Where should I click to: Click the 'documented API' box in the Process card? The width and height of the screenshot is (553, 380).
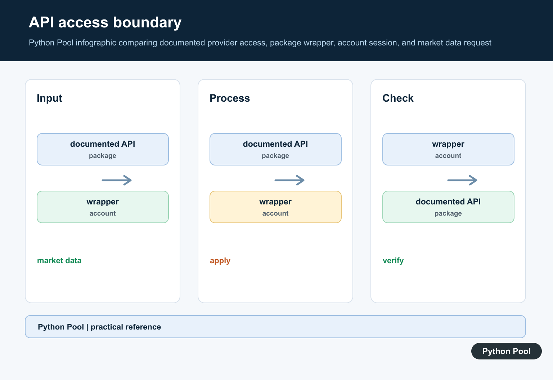(275, 149)
